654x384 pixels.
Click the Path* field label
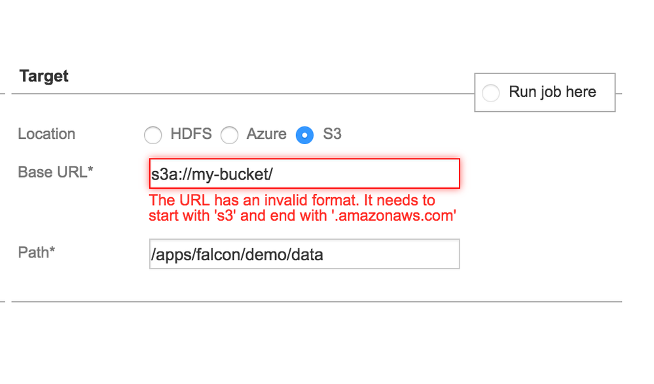[x=37, y=252]
